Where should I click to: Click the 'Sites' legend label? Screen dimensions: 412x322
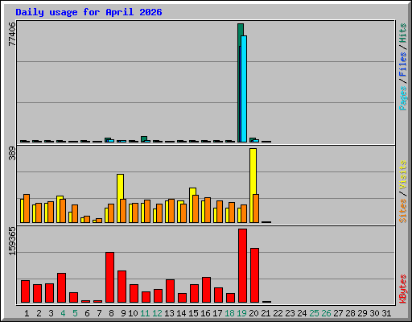(403, 211)
